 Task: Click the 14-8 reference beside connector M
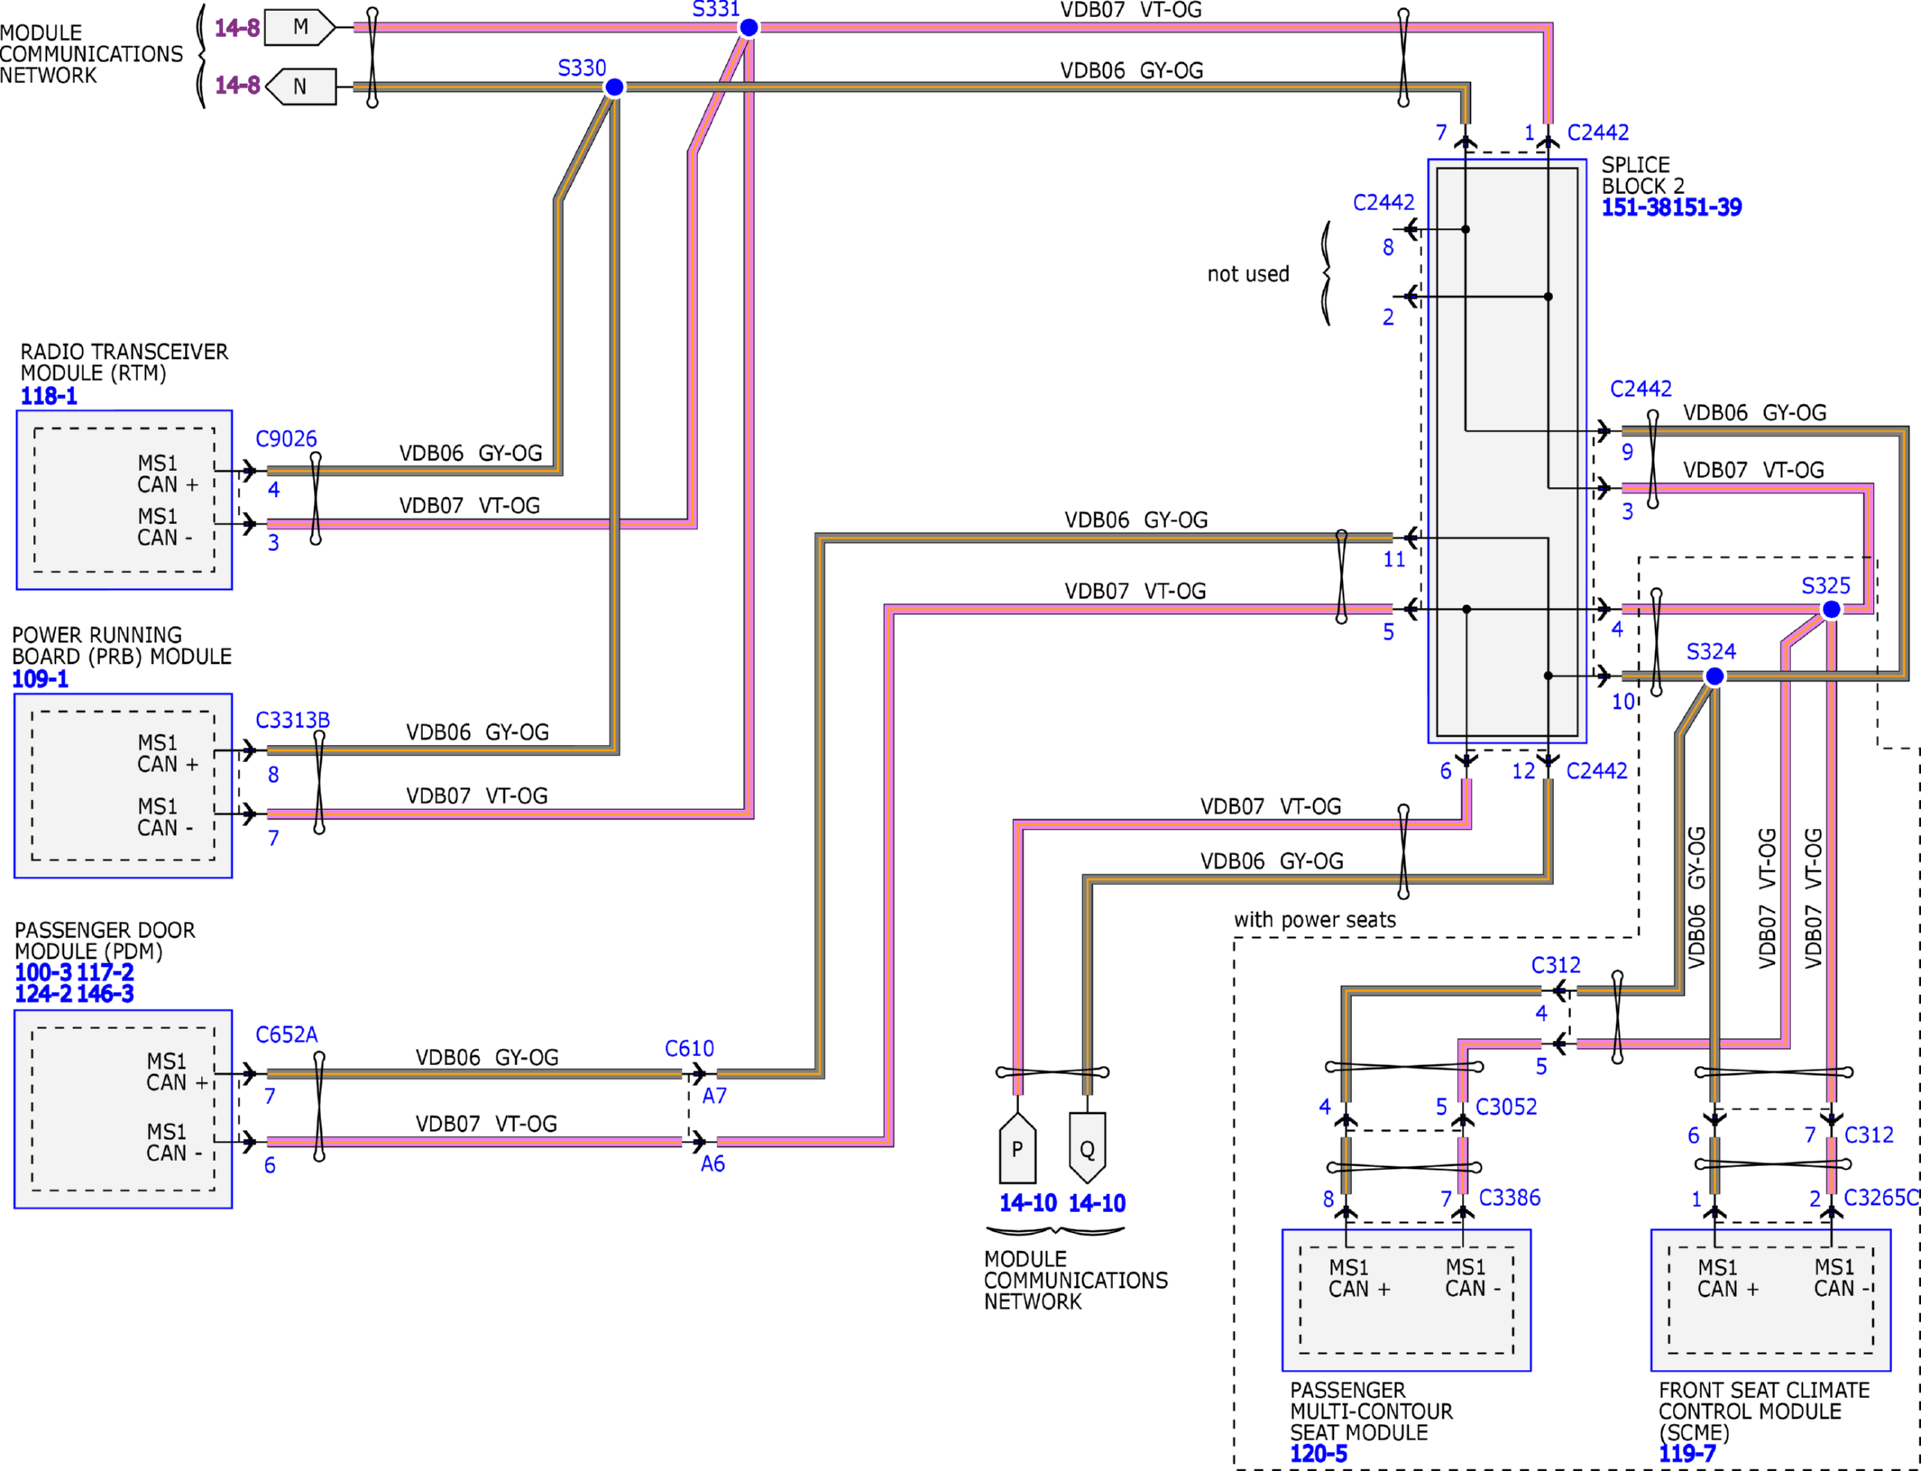pos(237,28)
